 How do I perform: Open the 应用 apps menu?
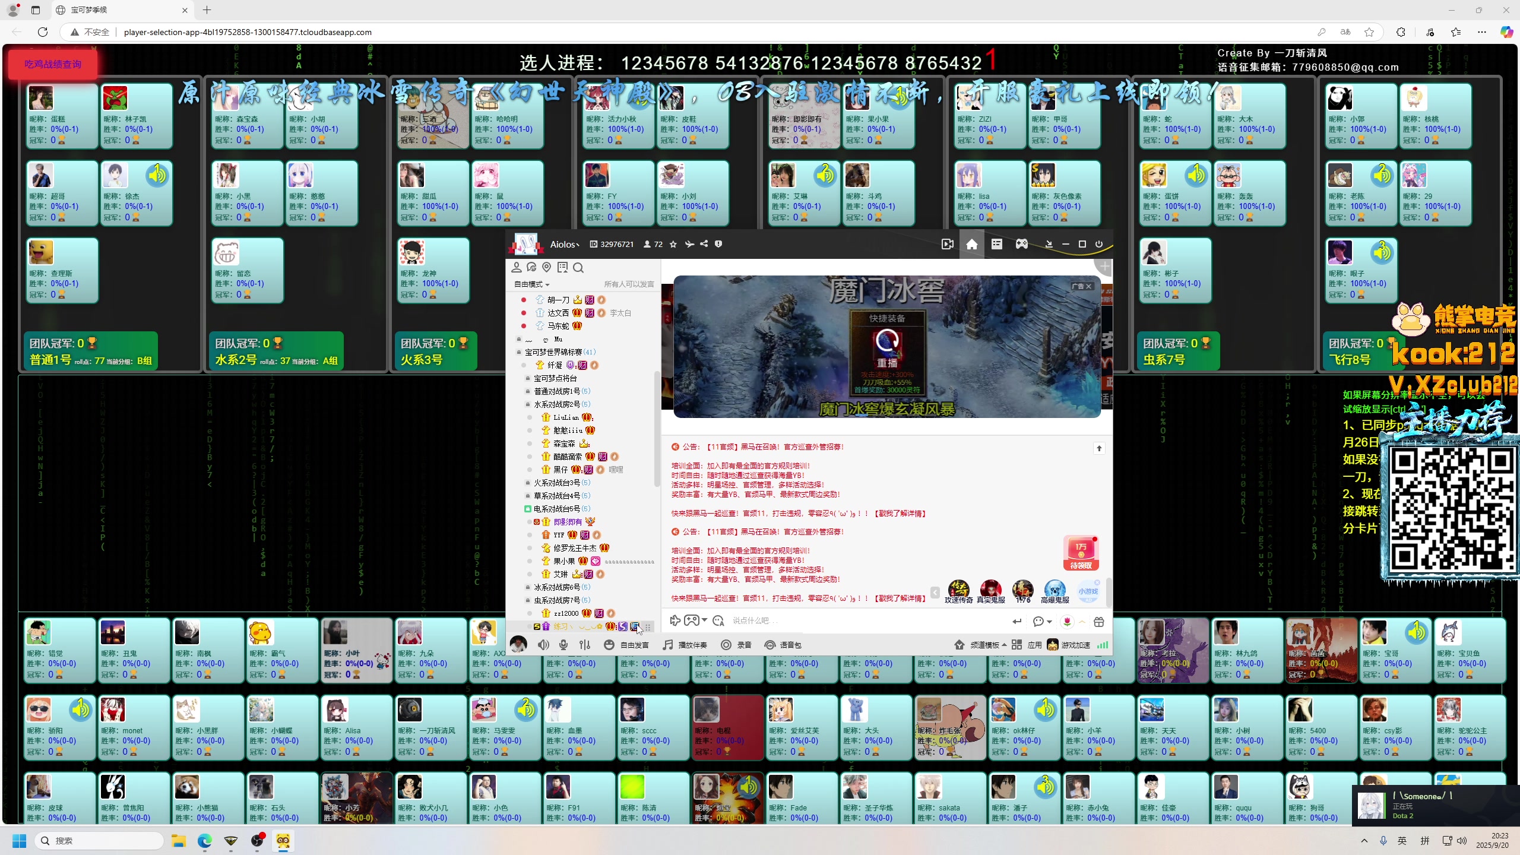pyautogui.click(x=1028, y=645)
